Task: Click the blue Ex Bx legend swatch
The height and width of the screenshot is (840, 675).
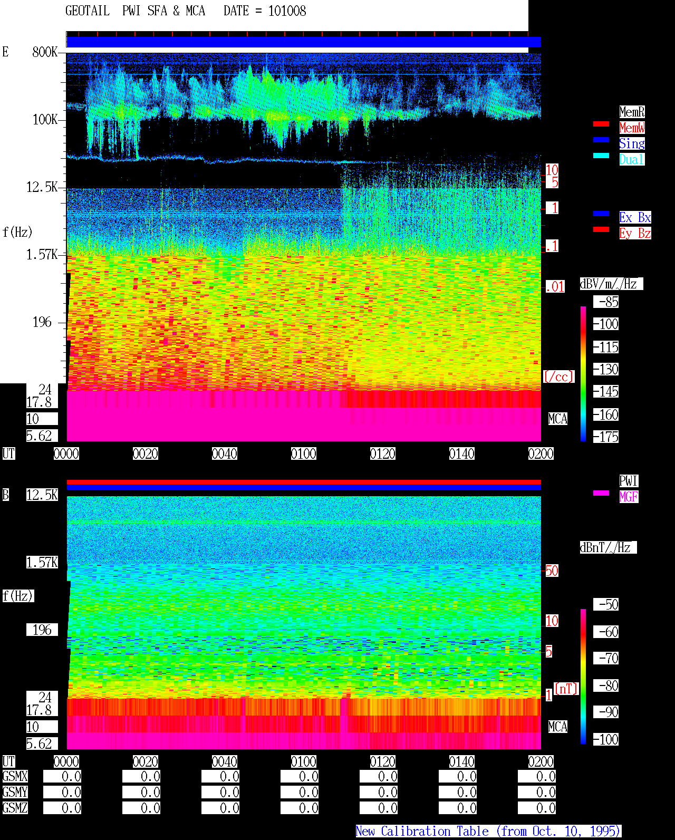Action: pyautogui.click(x=601, y=214)
